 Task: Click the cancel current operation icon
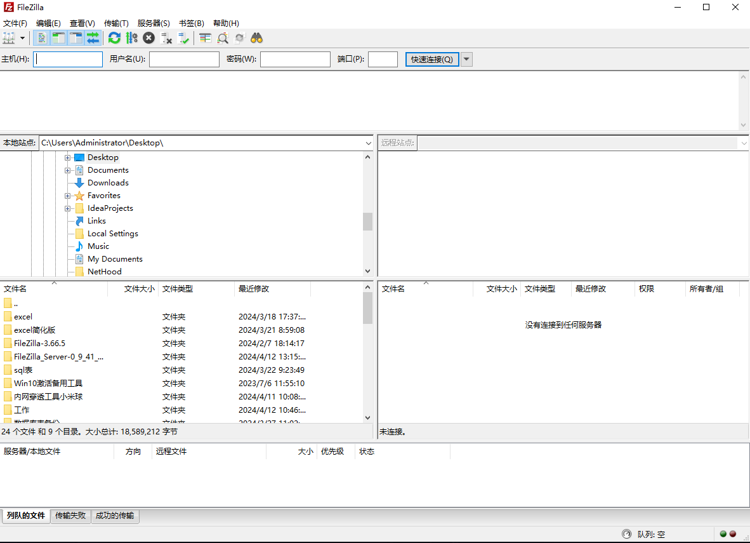point(148,38)
